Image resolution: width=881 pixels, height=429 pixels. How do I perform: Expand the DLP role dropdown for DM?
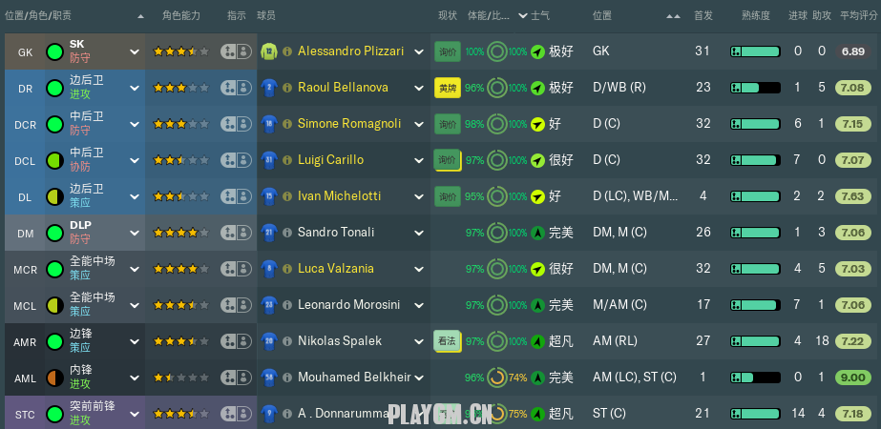point(133,233)
